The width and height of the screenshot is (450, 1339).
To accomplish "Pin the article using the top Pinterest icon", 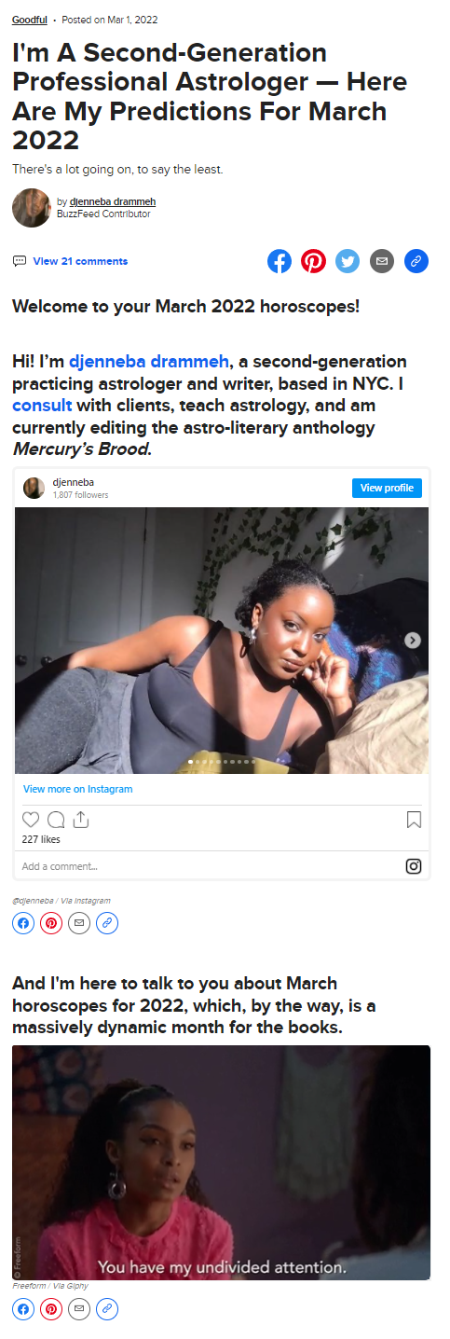I will click(x=314, y=261).
